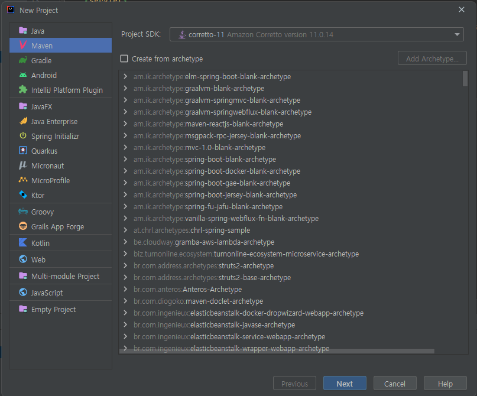This screenshot has height=396, width=477.
Task: Enable Create from archetype checkbox
Action: pyautogui.click(x=124, y=59)
